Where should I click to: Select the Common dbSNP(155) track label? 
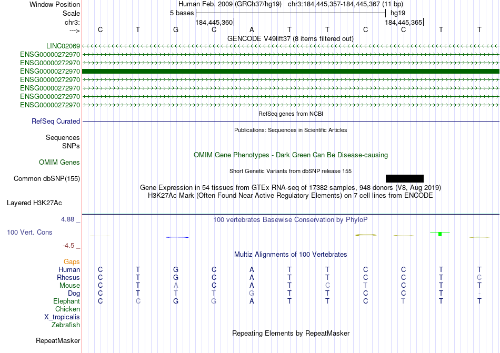47,179
